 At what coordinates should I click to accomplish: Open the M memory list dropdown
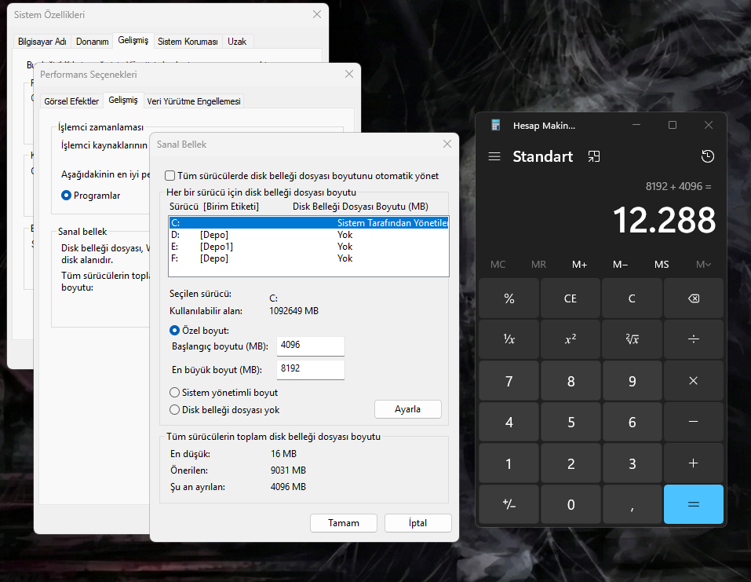click(x=703, y=264)
